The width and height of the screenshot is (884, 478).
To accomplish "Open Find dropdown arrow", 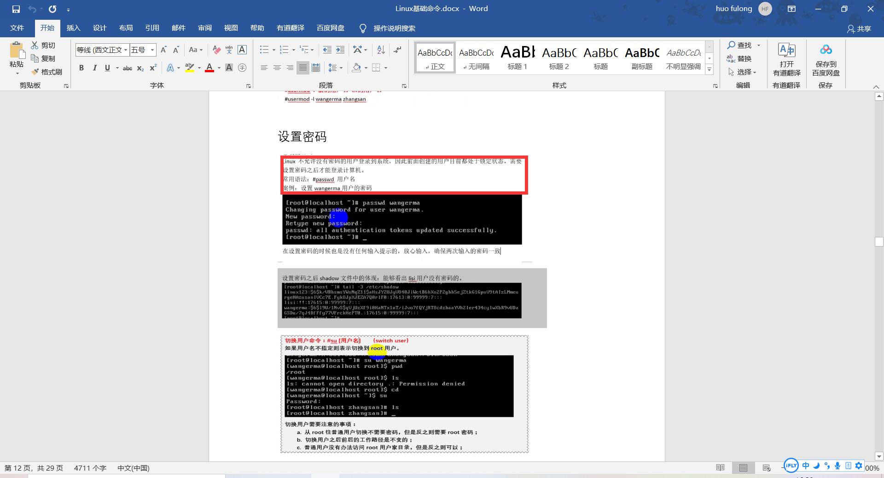I will [x=759, y=45].
